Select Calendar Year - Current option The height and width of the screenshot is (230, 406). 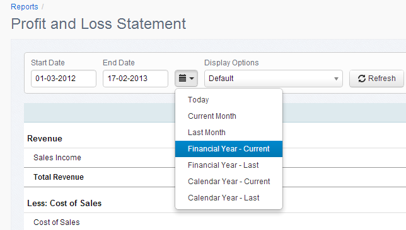click(x=229, y=182)
